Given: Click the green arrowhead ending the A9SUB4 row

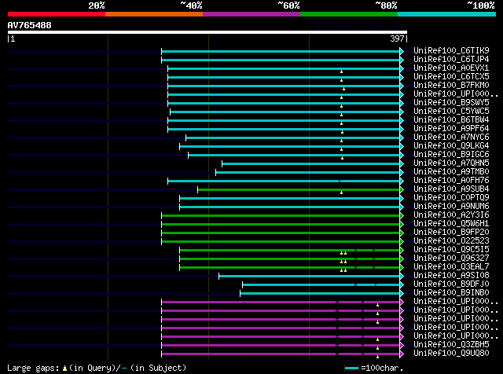Looking at the screenshot, I should 402,190.
